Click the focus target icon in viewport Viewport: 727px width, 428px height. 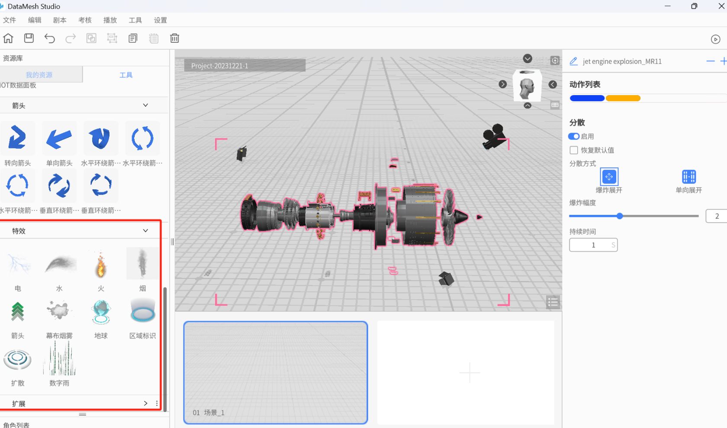[x=555, y=61]
